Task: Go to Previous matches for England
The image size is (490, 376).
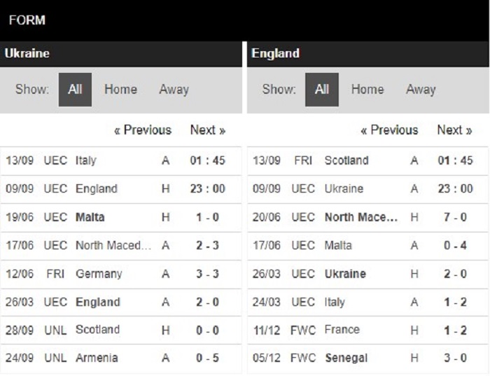Action: point(389,130)
